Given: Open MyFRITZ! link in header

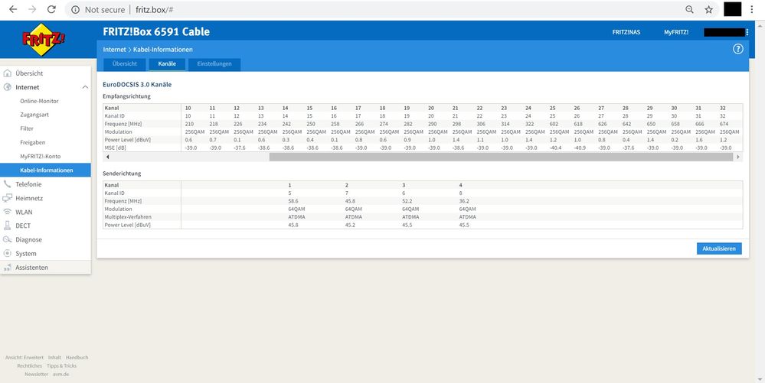Looking at the screenshot, I should 676,32.
